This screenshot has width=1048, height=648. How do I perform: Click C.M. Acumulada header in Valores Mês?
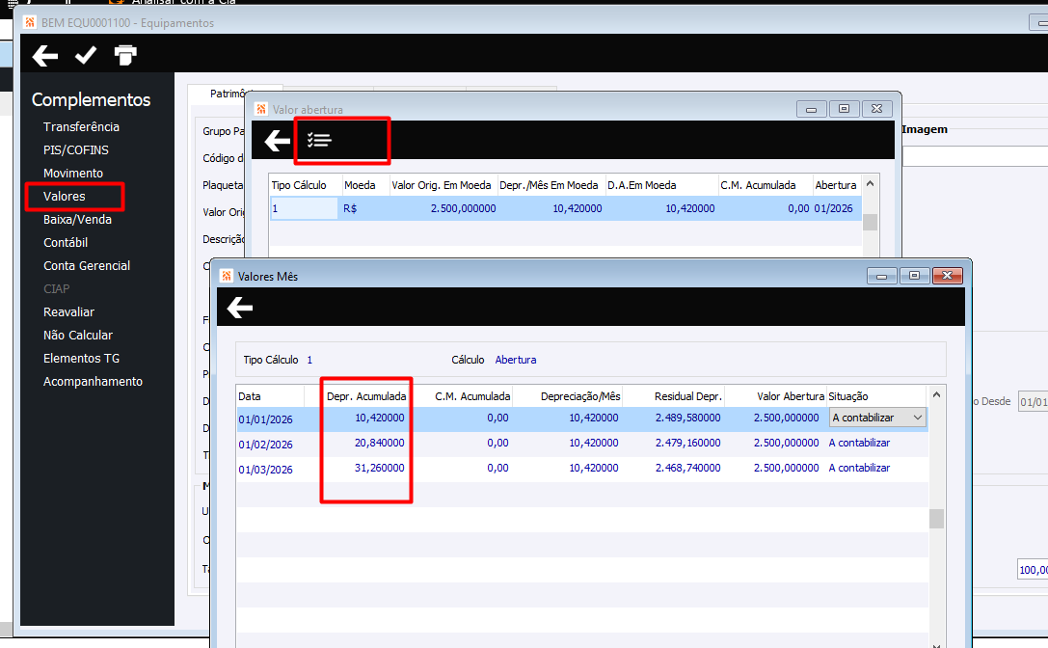click(x=472, y=396)
